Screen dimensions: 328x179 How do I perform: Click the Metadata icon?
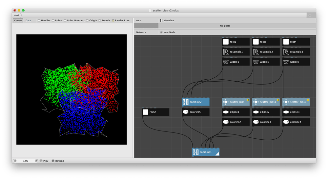pyautogui.click(x=161, y=21)
